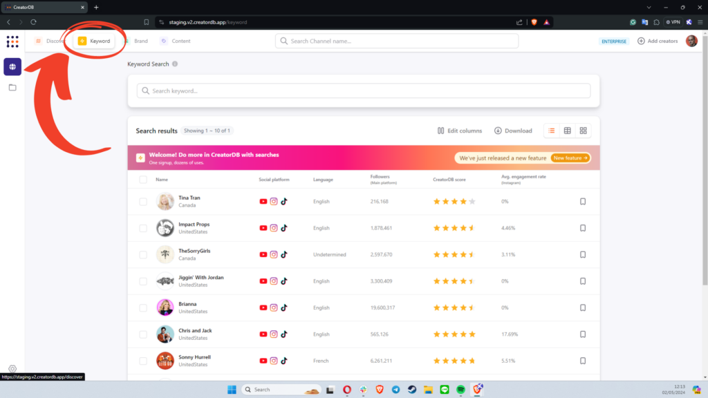Switch to table view layout
Image resolution: width=708 pixels, height=398 pixels.
pyautogui.click(x=568, y=131)
